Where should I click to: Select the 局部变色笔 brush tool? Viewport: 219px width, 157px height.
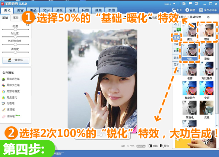click(x=11, y=85)
